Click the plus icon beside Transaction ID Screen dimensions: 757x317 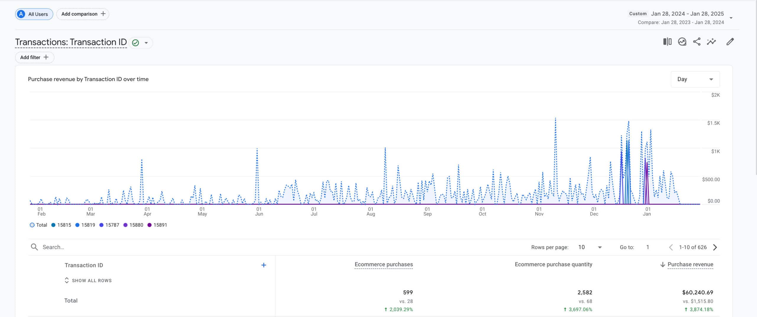tap(263, 265)
